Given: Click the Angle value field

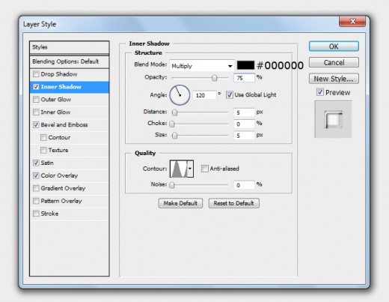Looking at the screenshot, I should click(204, 95).
